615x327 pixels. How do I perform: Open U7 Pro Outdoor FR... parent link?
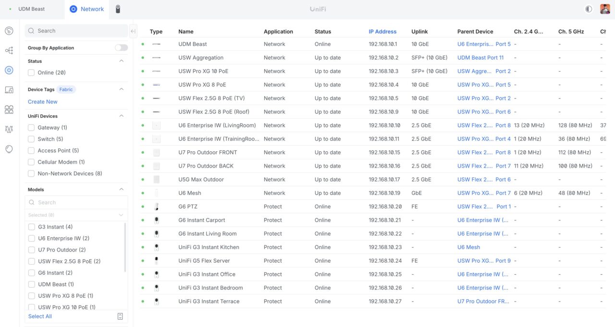[x=483, y=302]
